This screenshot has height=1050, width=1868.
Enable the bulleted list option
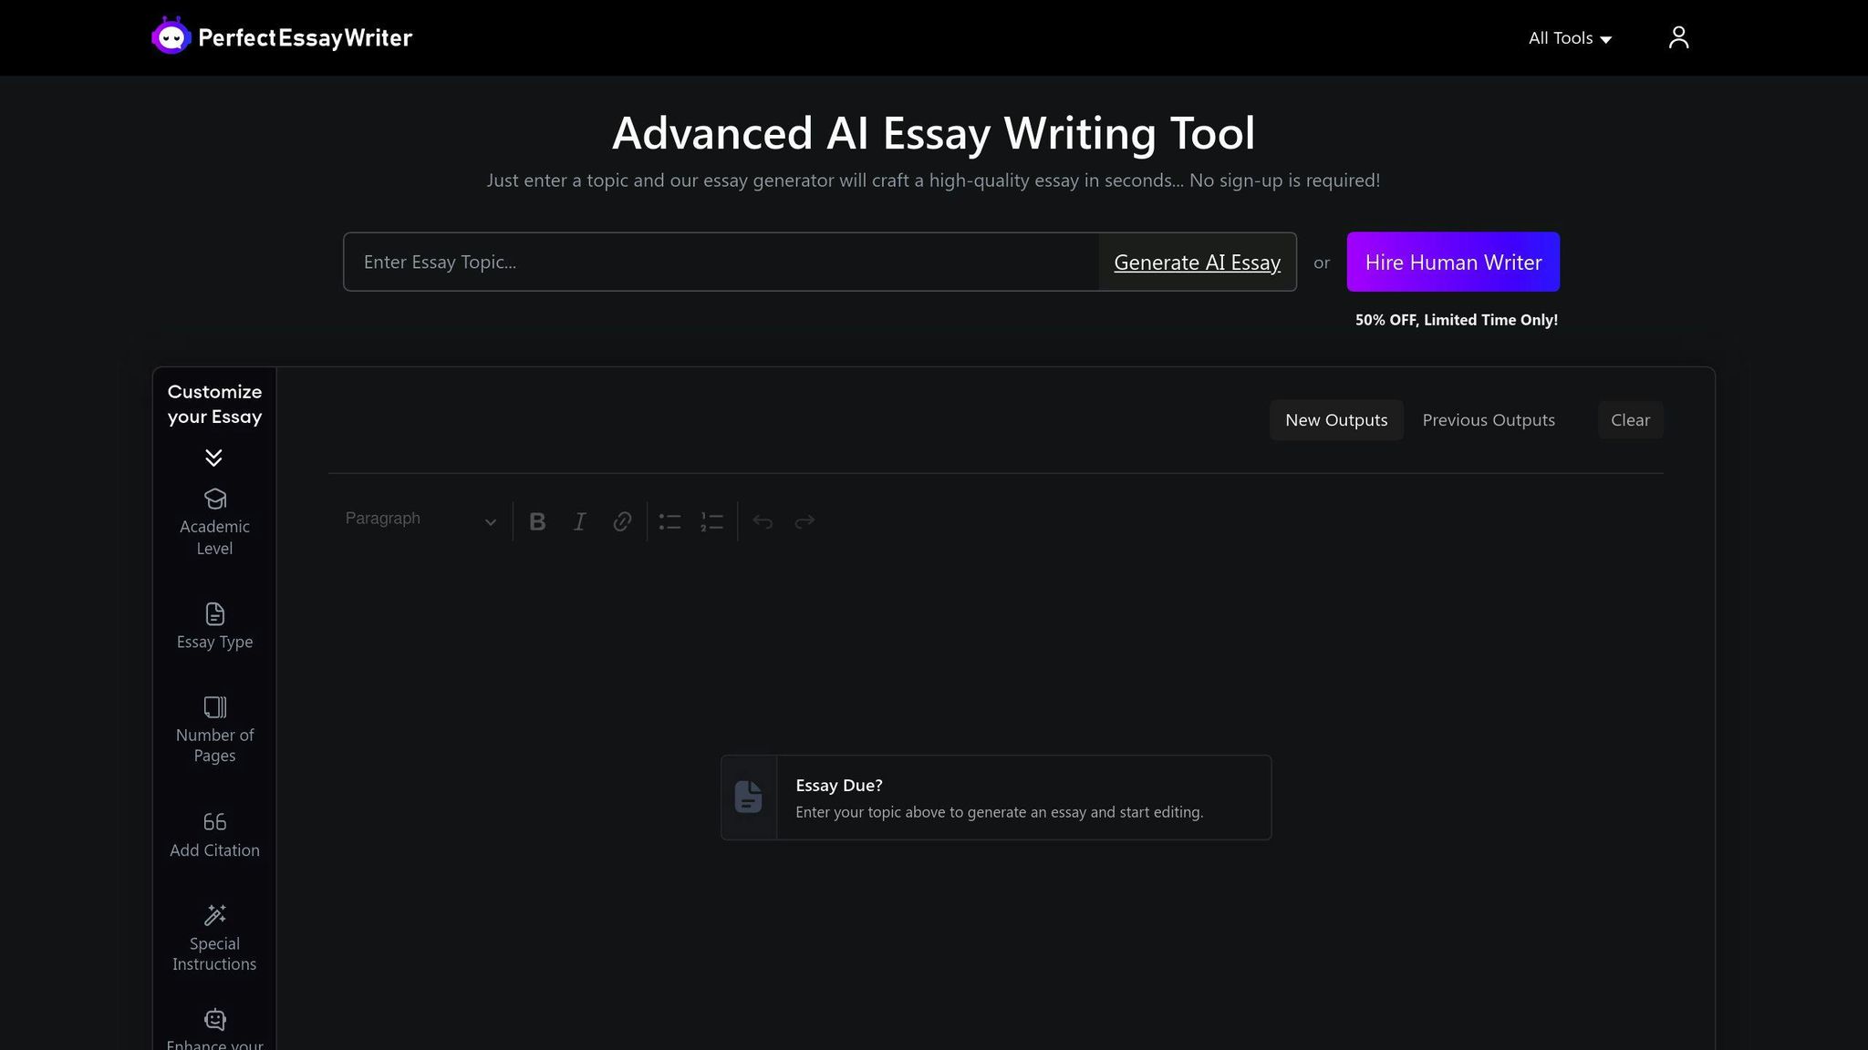point(669,521)
